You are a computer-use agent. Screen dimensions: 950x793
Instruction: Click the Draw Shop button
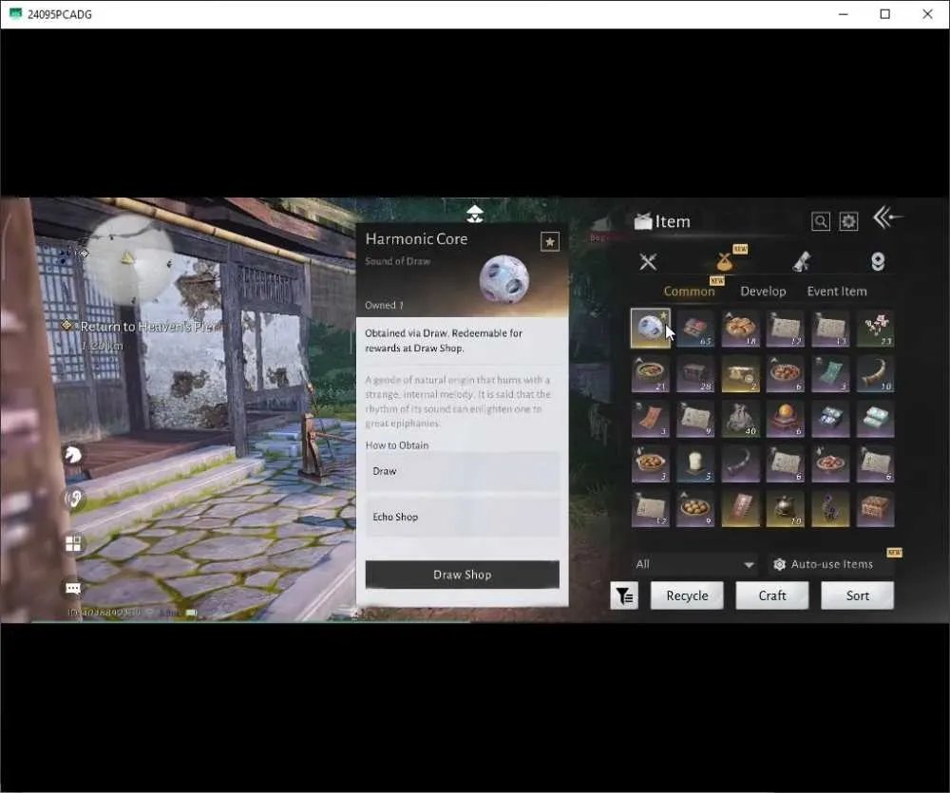(x=463, y=575)
